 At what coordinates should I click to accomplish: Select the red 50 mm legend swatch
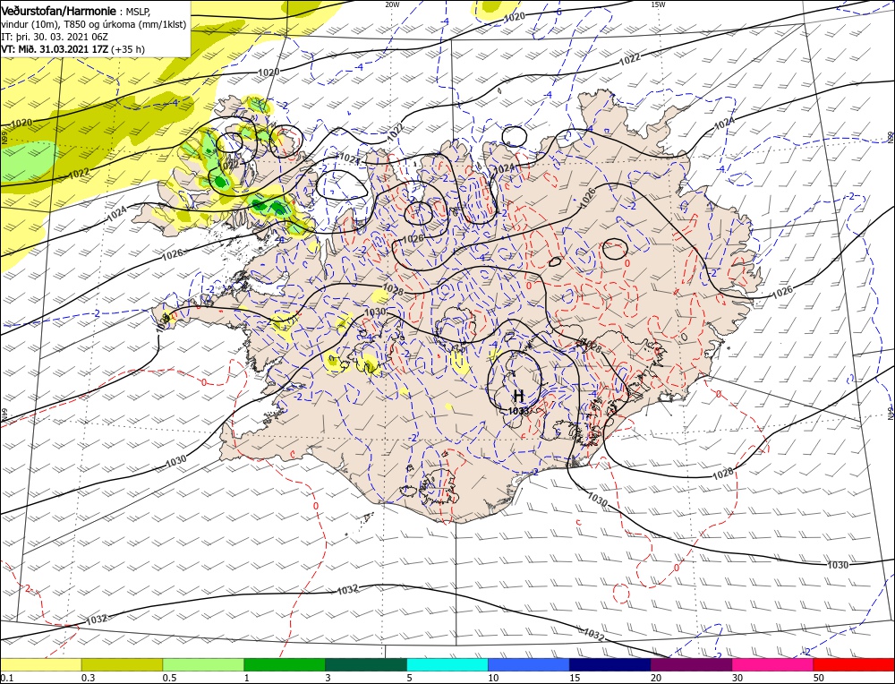854,664
